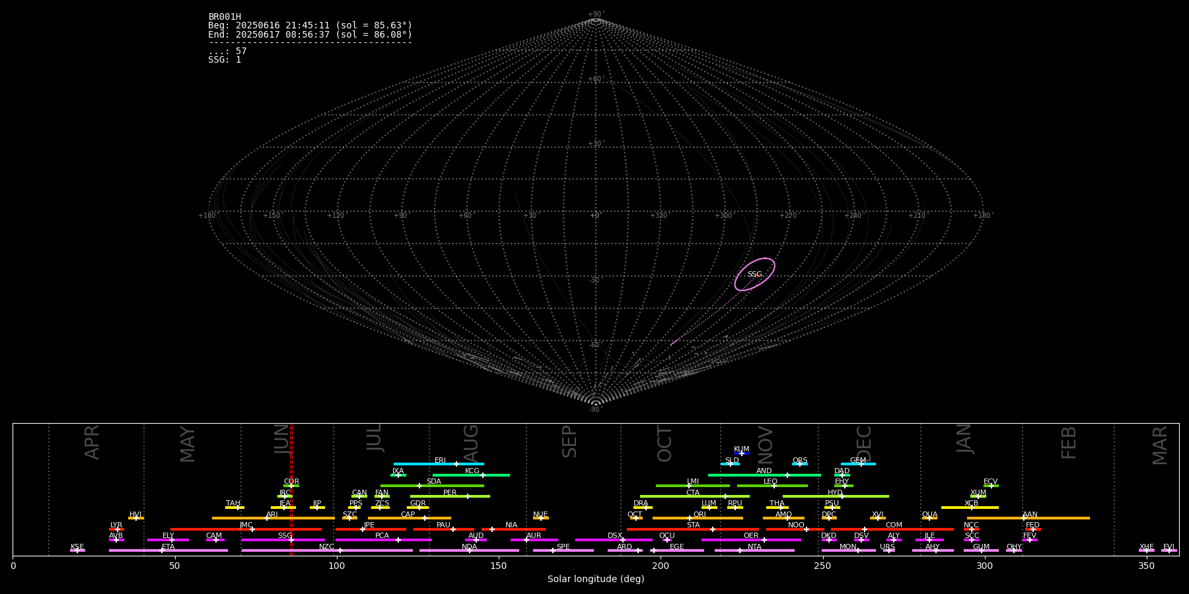Click the SSG radiant ellipse on the sky map
1189x594 pixels.
[754, 274]
